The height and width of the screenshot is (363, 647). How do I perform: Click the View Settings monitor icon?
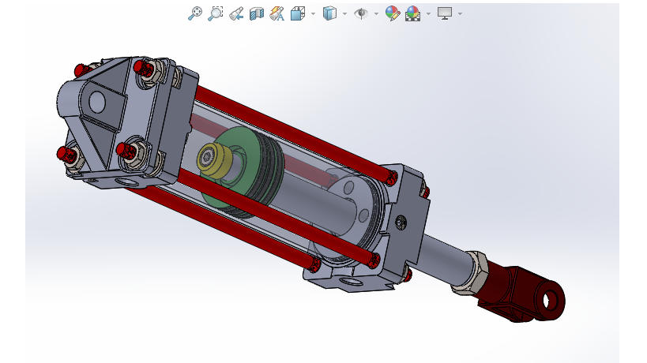point(445,13)
